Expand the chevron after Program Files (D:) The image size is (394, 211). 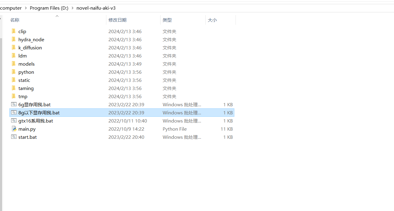click(73, 8)
